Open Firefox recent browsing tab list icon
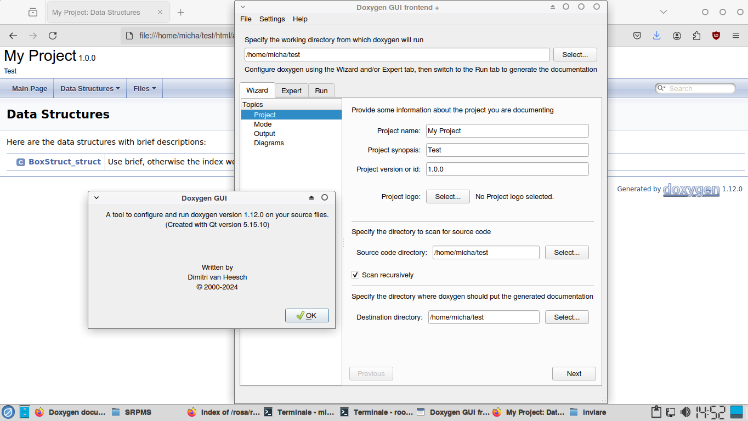Screen dimensions: 748x421 click(x=33, y=12)
